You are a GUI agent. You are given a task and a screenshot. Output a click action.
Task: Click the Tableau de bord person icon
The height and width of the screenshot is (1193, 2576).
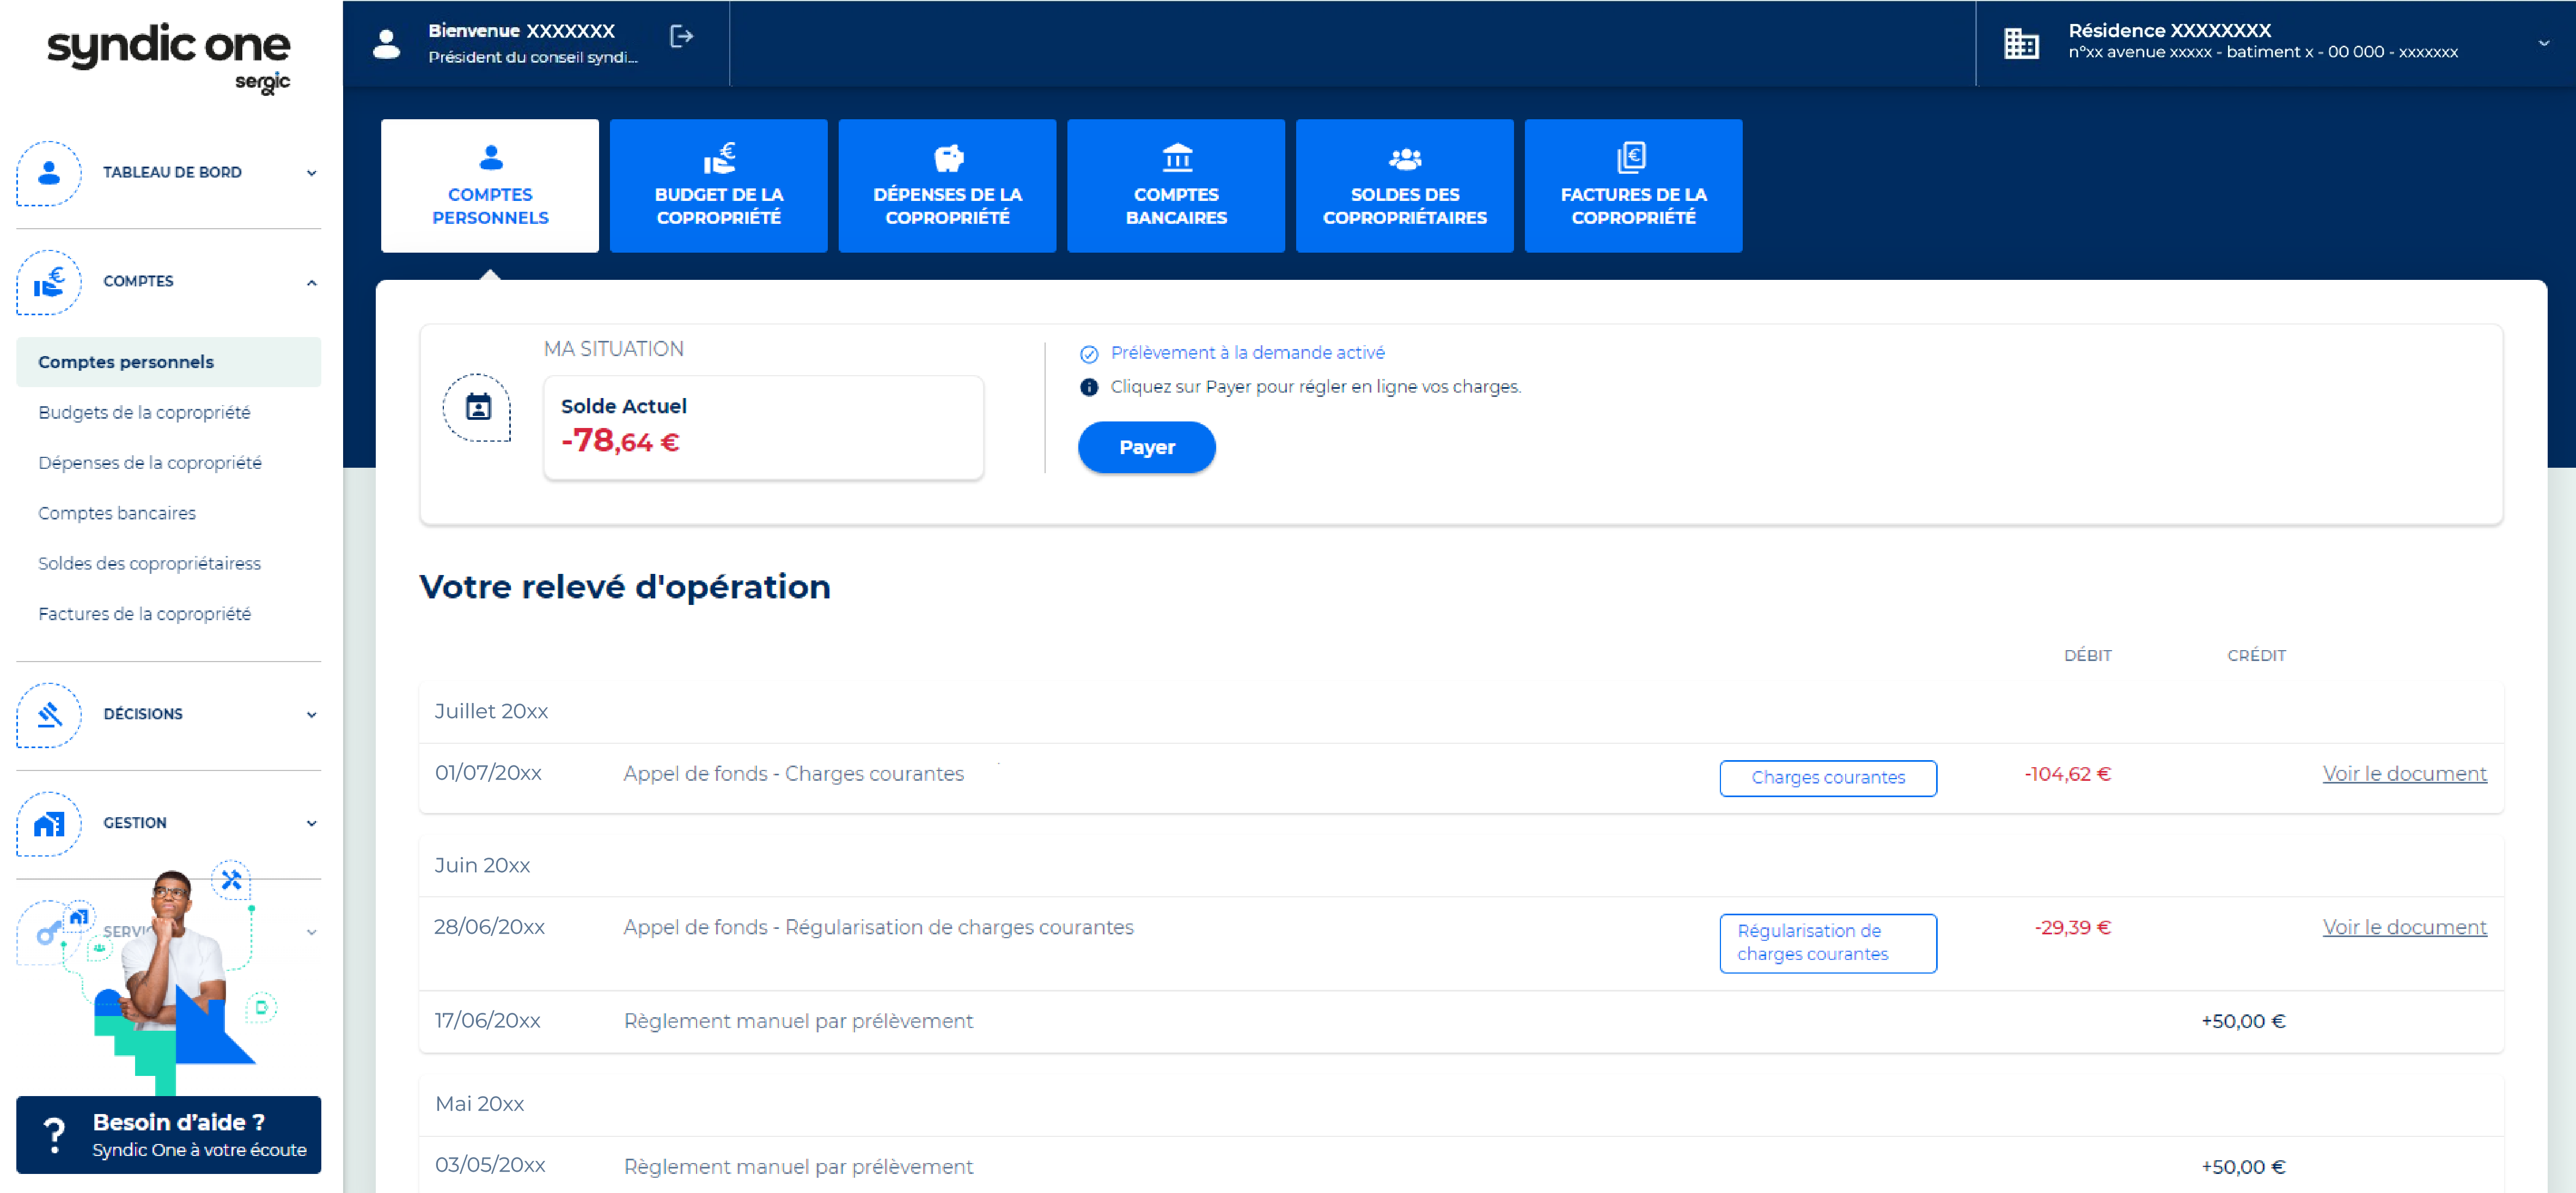pyautogui.click(x=48, y=173)
